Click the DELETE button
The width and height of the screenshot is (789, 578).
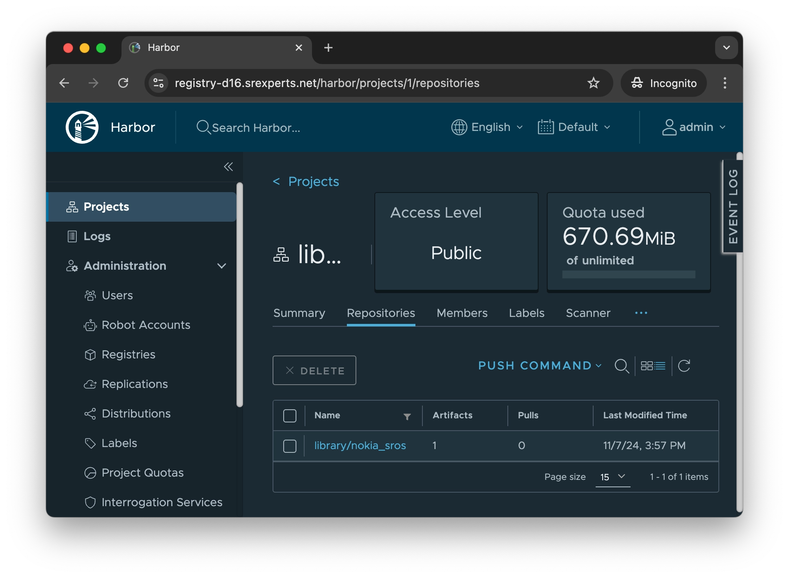point(314,370)
